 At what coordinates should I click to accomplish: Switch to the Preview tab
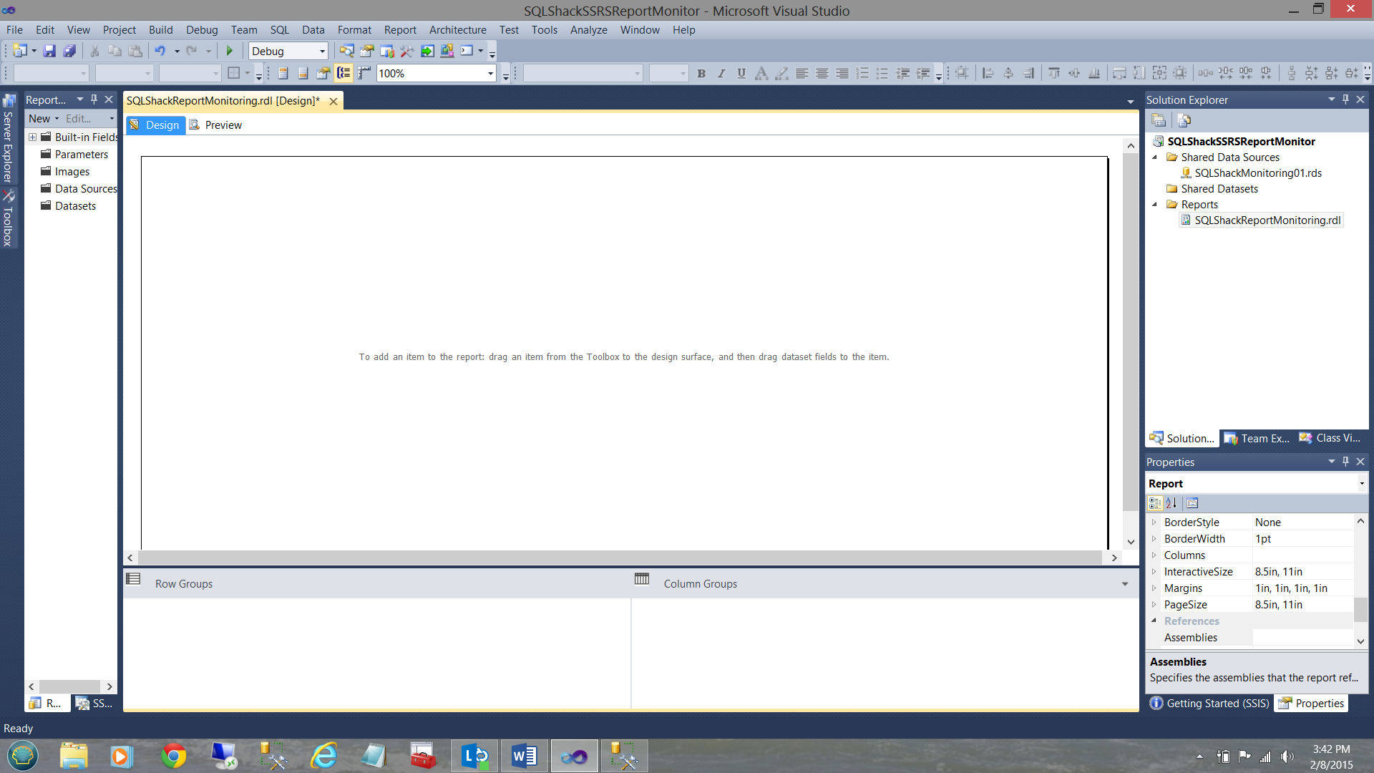pyautogui.click(x=216, y=125)
